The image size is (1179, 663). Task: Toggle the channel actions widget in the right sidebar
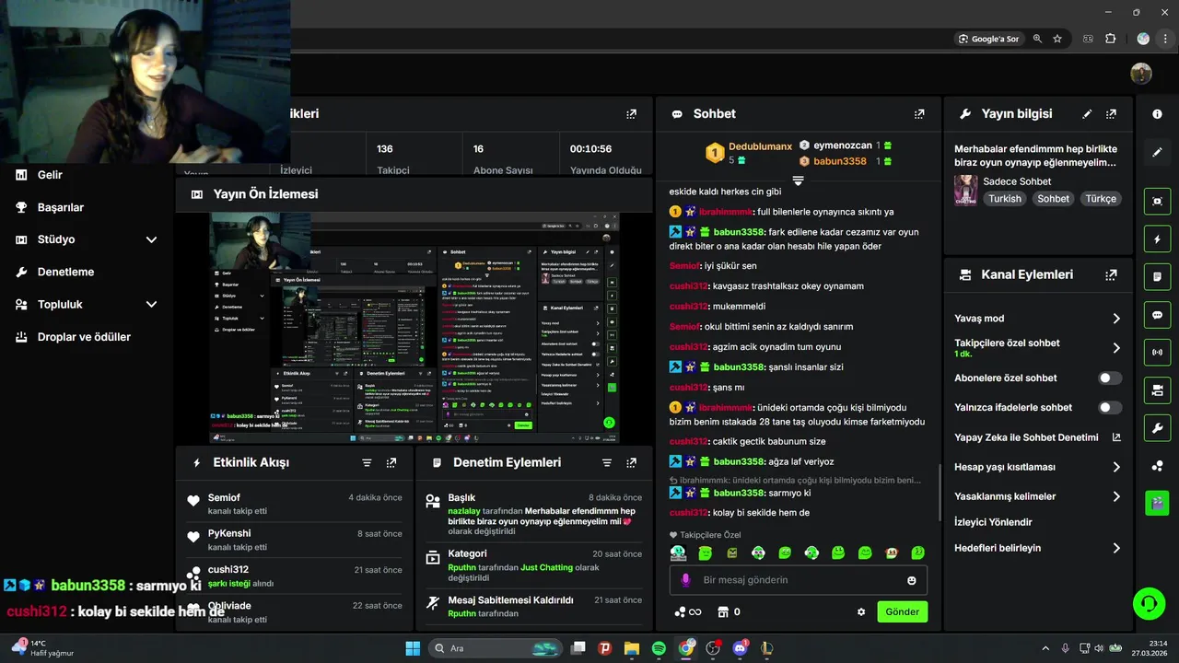pyautogui.click(x=1157, y=390)
